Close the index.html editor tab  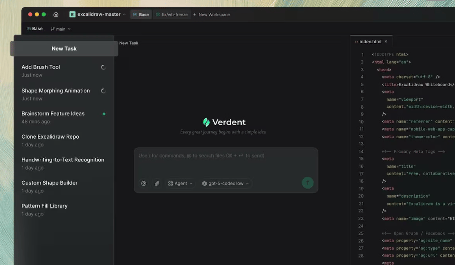click(386, 42)
